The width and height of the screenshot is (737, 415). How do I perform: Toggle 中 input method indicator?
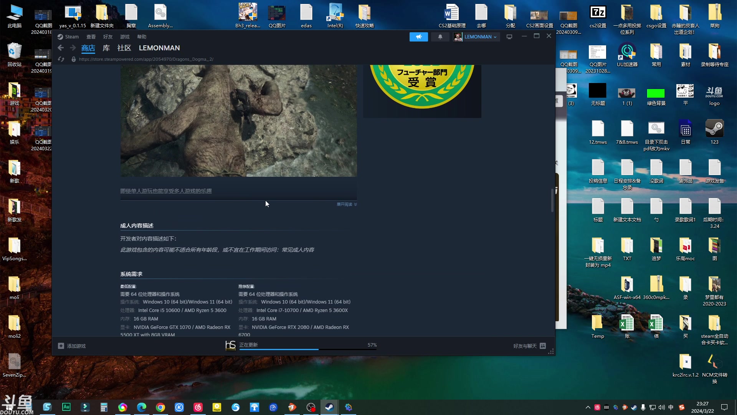(671, 407)
